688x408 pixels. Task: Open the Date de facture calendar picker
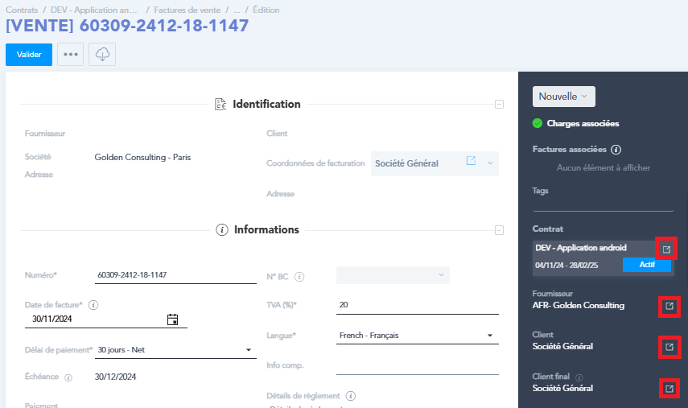point(172,319)
